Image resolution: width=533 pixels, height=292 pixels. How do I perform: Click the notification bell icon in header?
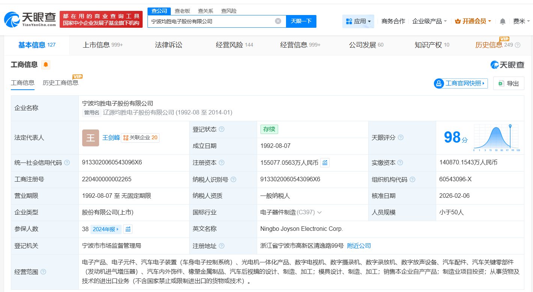click(503, 21)
